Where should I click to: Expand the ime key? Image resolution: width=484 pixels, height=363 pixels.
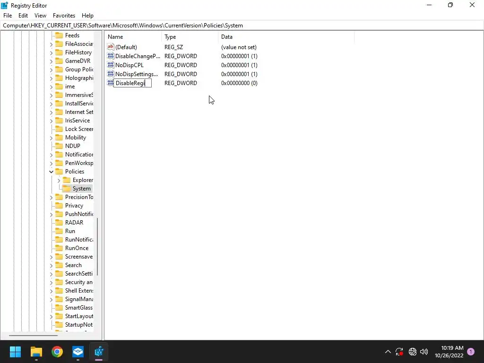(51, 87)
